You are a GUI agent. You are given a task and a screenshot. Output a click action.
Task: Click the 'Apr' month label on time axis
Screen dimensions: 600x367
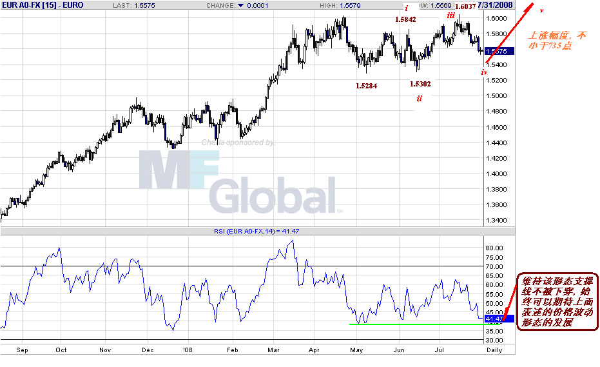[314, 350]
